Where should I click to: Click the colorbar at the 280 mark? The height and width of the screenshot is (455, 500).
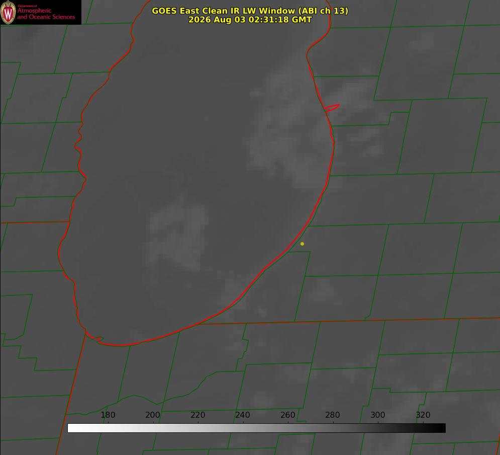click(x=333, y=428)
